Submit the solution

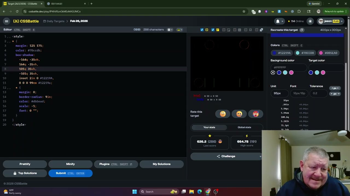[x=70, y=173]
